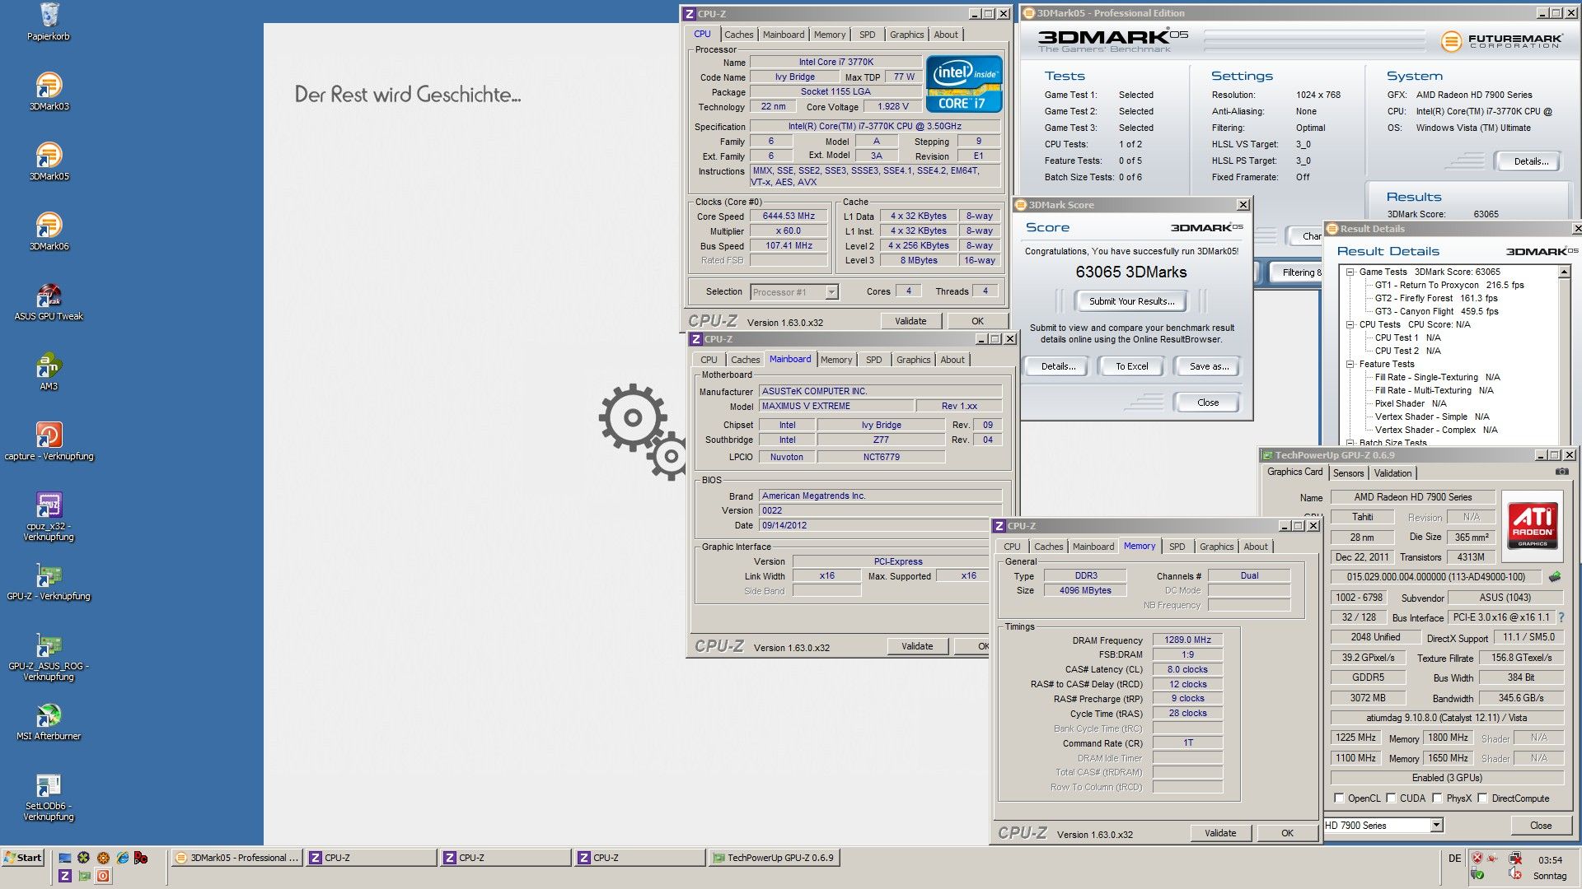
Task: Collapse the Batch Size Tests tree node
Action: point(1350,443)
